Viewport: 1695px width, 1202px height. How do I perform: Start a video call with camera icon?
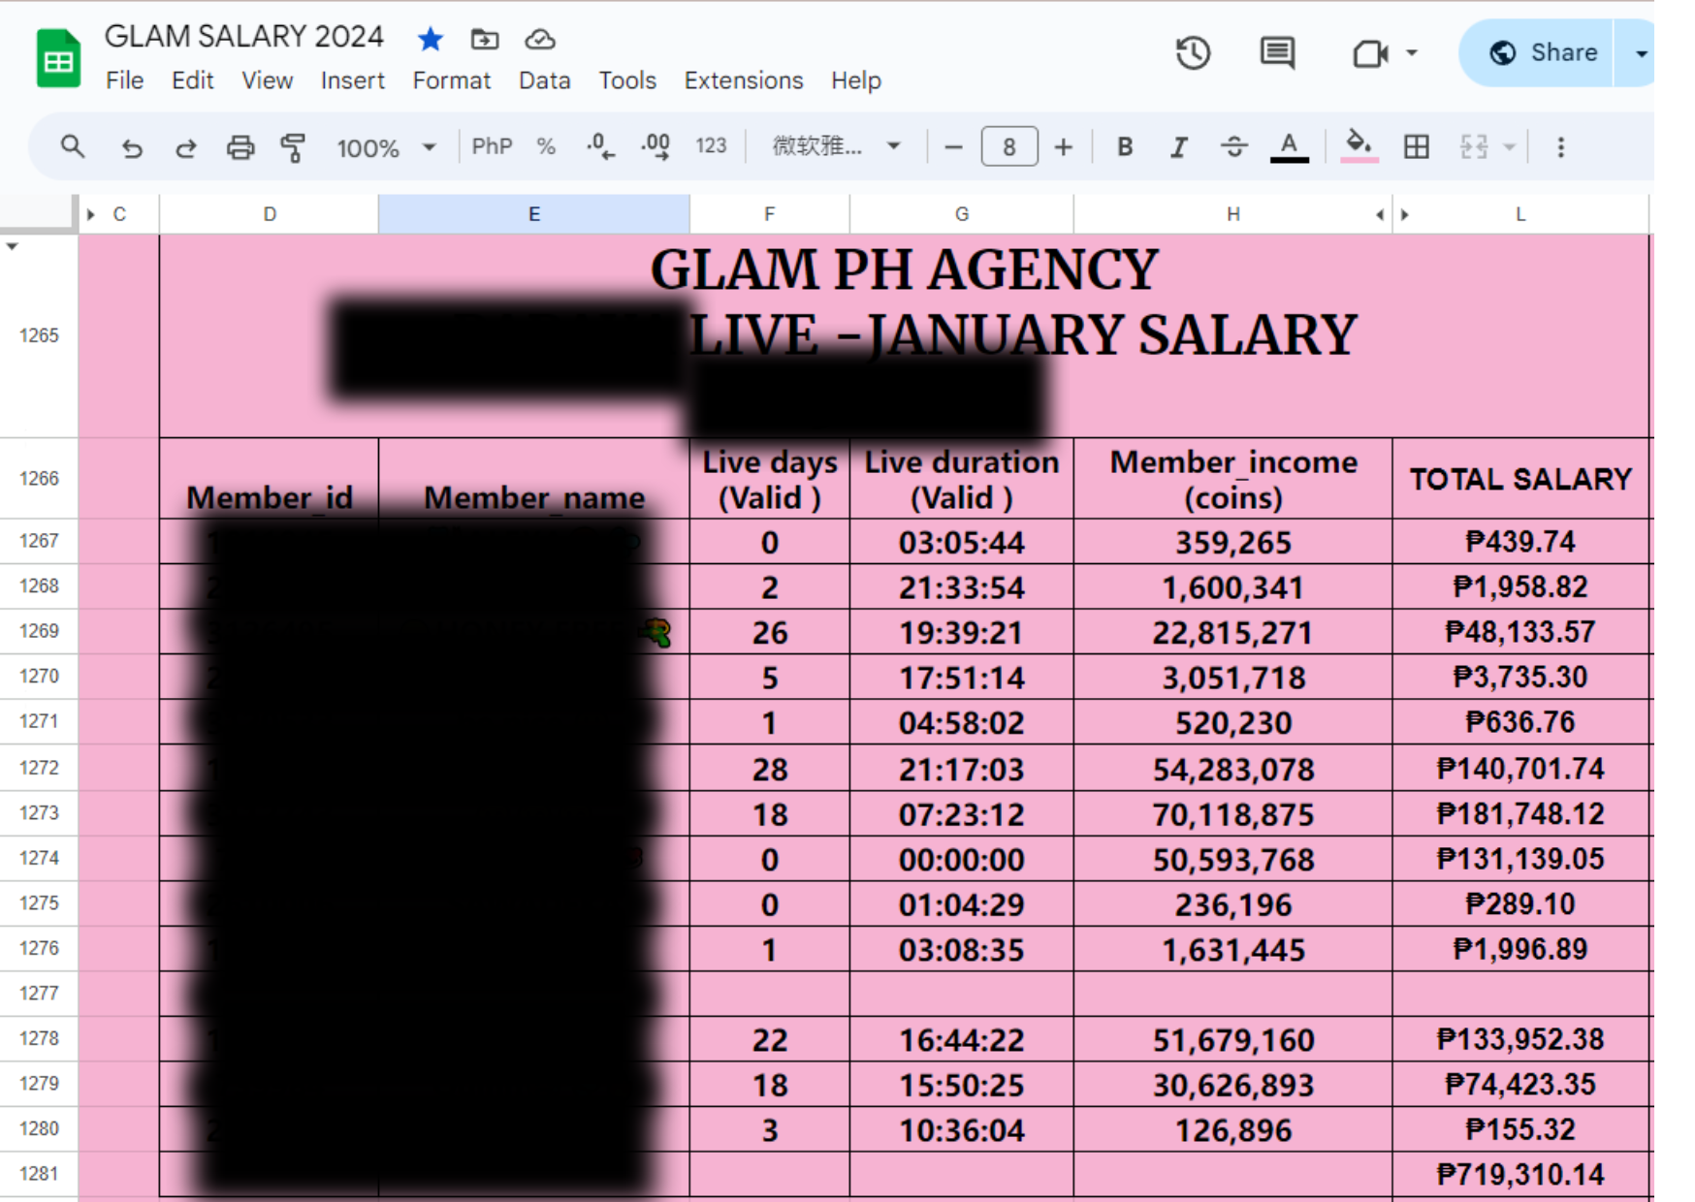pos(1369,53)
